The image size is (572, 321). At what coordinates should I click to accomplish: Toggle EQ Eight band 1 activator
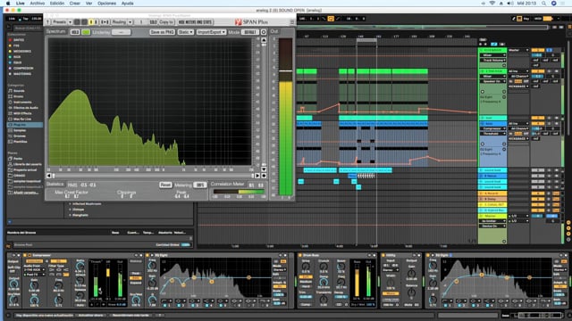tap(164, 305)
